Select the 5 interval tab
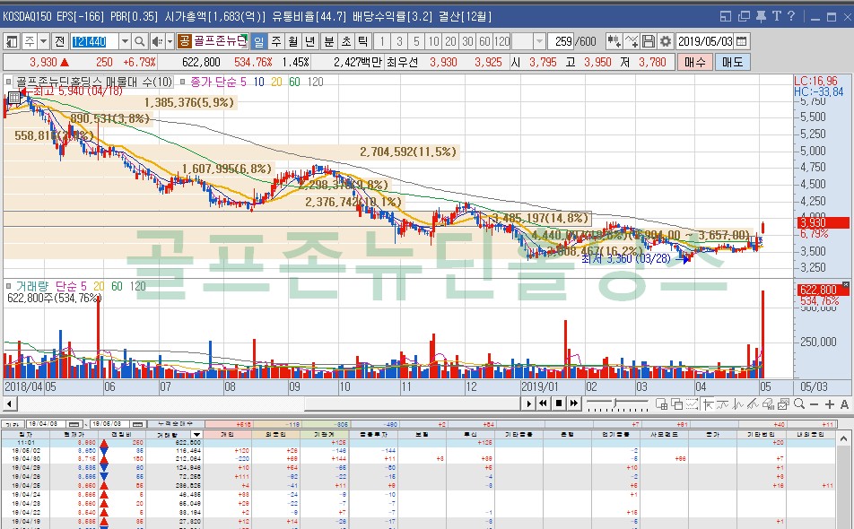Viewport: 854px width, 529px height. pyautogui.click(x=416, y=41)
